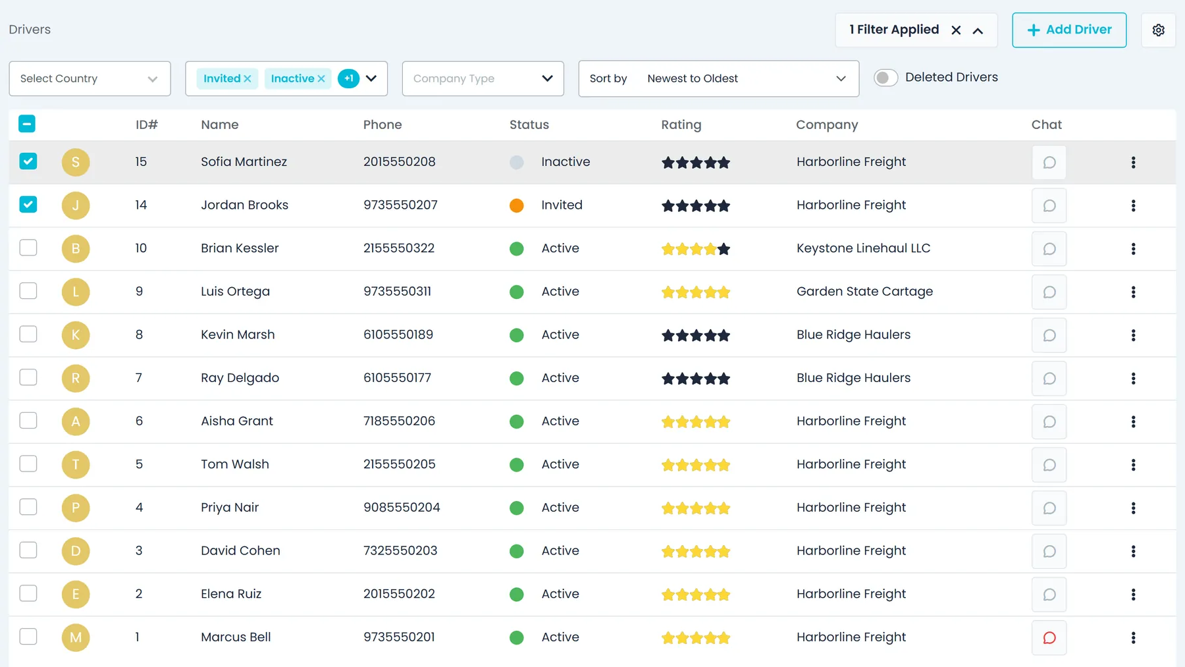Open the Company Type dropdown
The image size is (1185, 667).
pos(483,78)
